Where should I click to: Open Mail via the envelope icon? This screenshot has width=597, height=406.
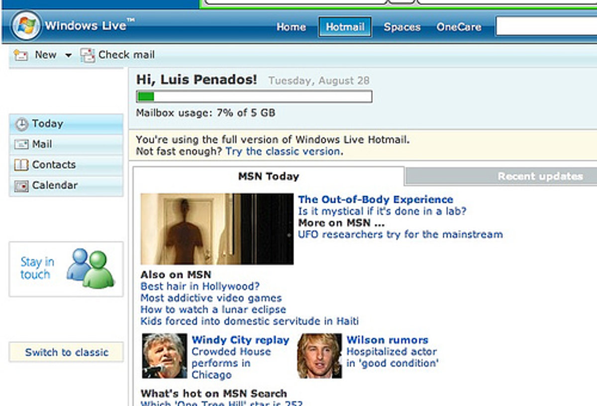(21, 145)
